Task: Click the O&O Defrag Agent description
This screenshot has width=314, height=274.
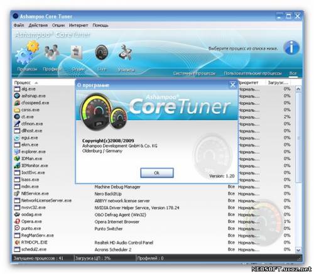Action: (120, 214)
